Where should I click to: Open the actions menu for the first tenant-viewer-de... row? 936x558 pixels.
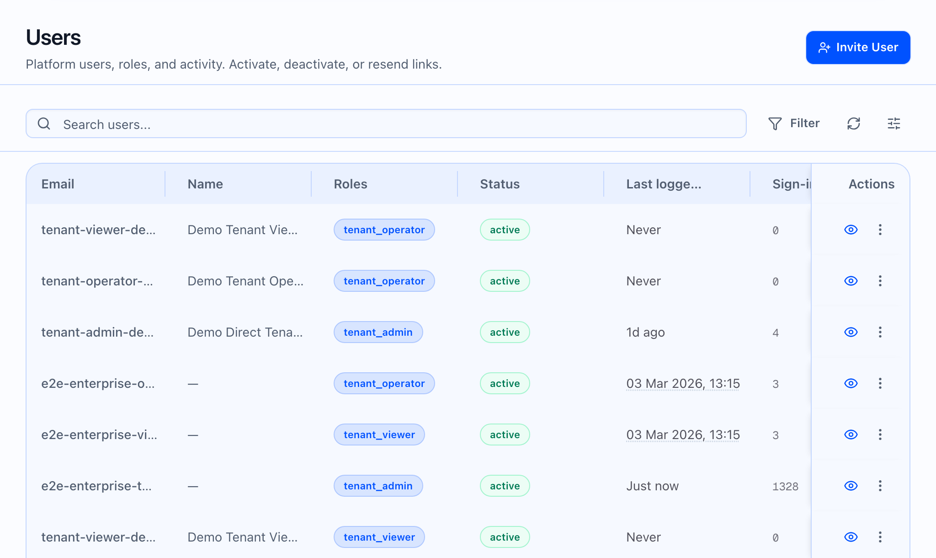pyautogui.click(x=880, y=230)
